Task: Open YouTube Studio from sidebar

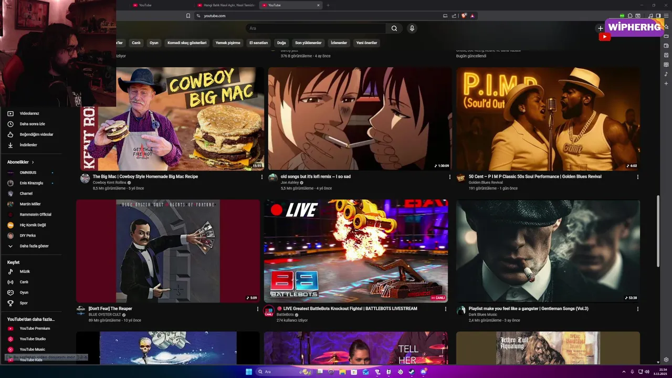Action: click(33, 339)
